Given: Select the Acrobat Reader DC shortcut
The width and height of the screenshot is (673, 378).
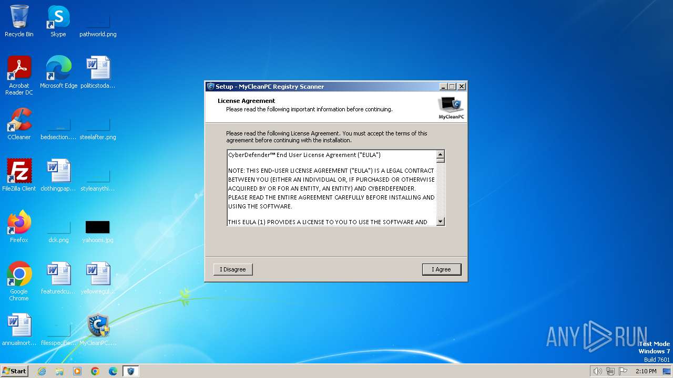Looking at the screenshot, I should coord(19,76).
